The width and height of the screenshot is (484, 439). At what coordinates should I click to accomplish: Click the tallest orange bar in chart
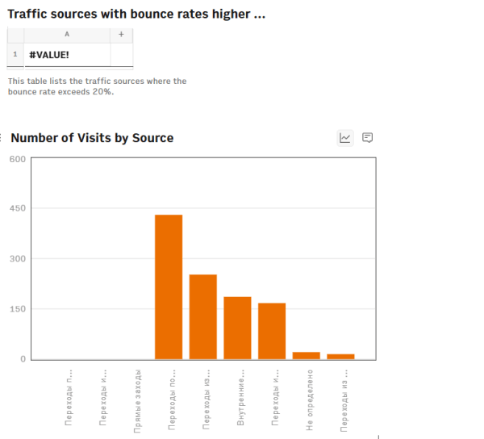pyautogui.click(x=169, y=286)
